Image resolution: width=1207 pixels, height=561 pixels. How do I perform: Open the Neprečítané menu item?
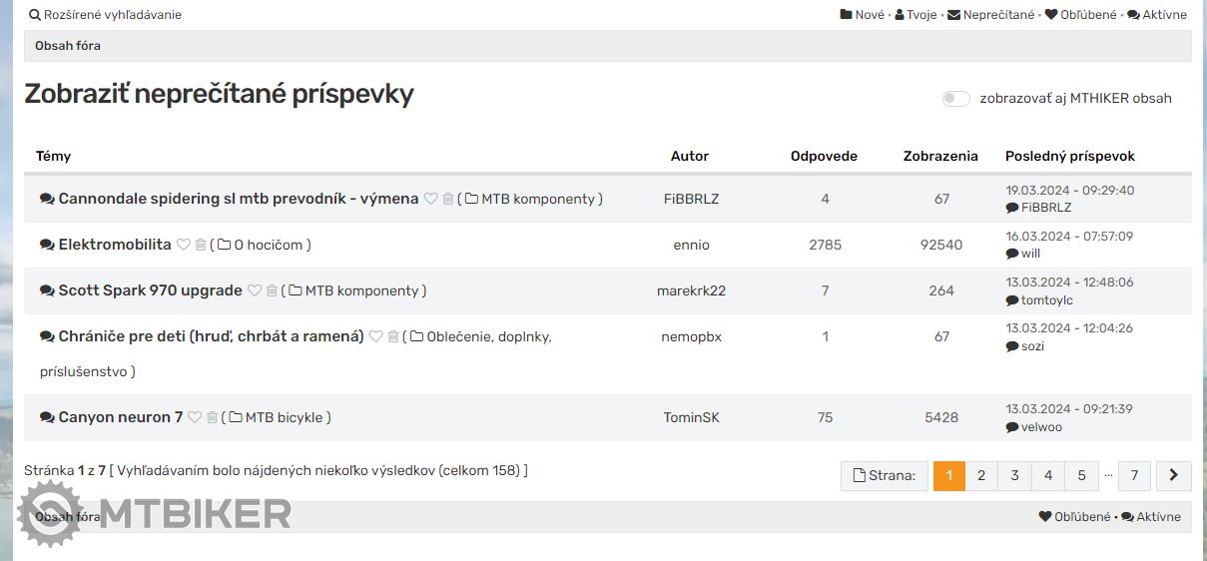[990, 15]
